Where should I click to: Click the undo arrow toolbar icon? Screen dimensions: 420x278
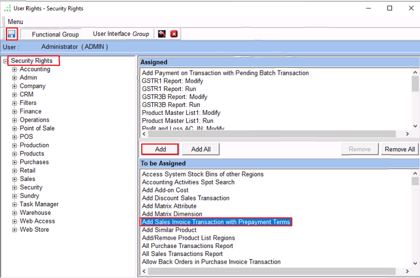point(162,34)
